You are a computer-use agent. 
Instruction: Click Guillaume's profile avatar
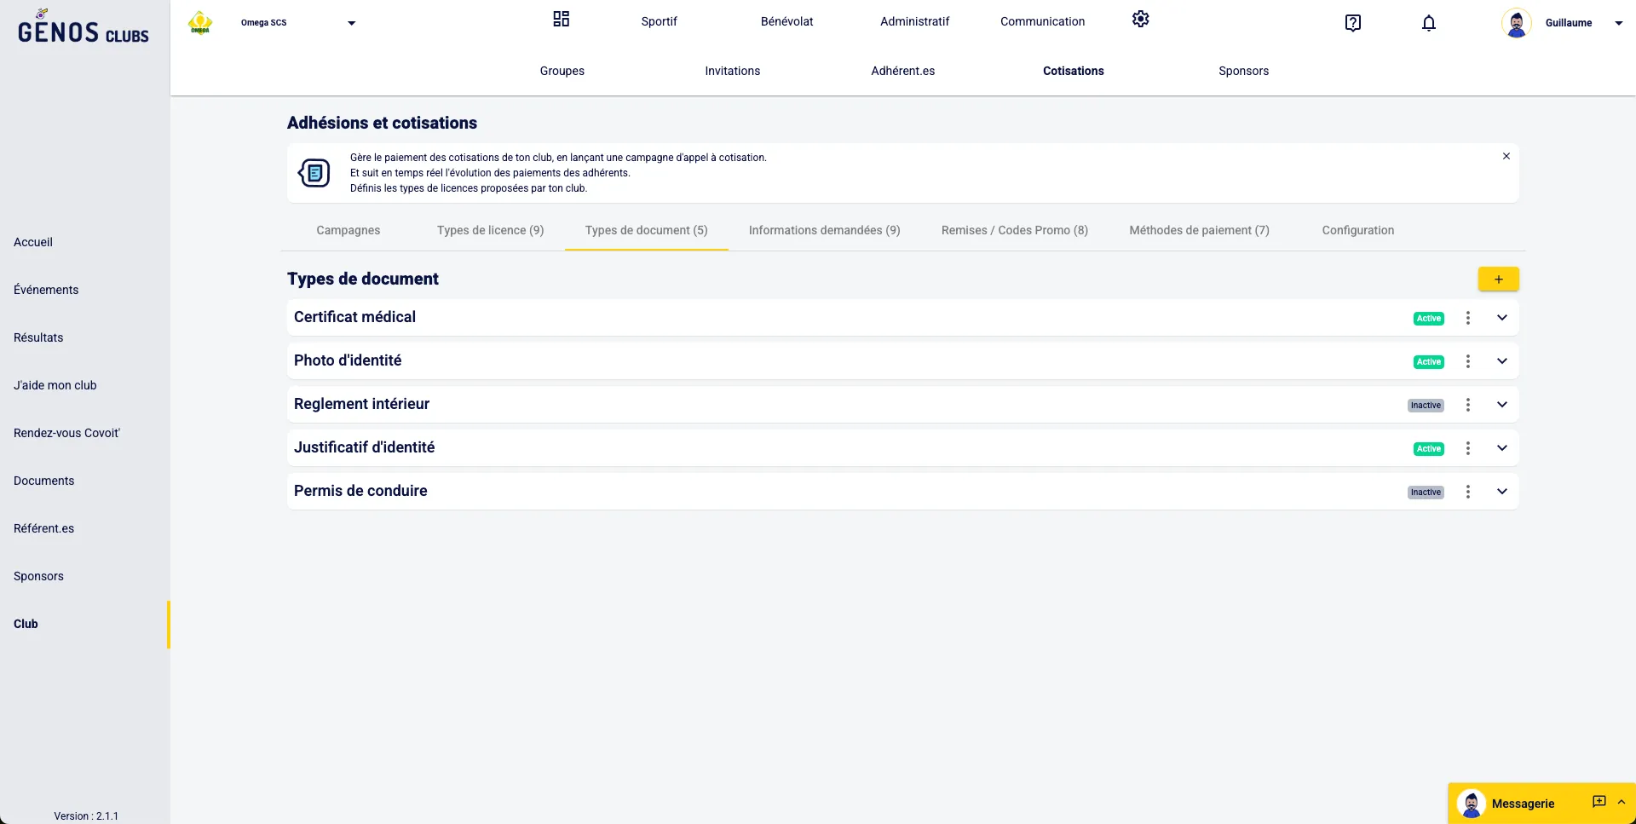coord(1516,23)
